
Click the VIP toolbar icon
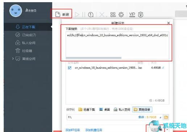[132, 15]
